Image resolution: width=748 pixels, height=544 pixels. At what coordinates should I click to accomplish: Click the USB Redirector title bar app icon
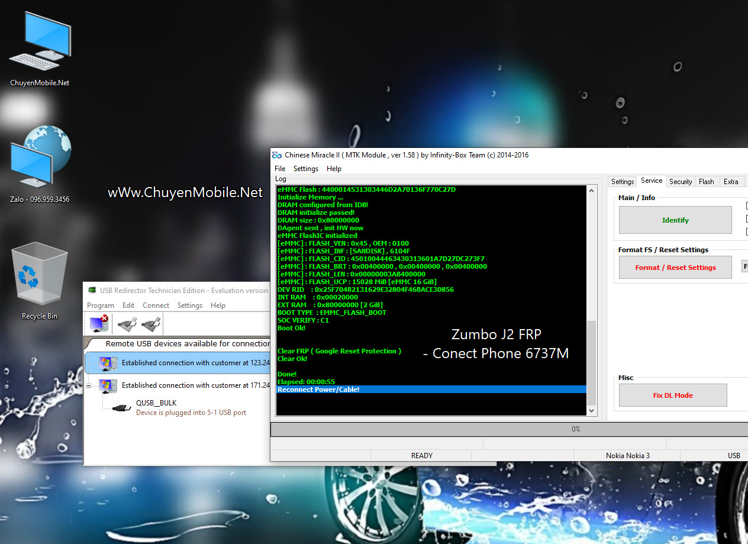(92, 290)
